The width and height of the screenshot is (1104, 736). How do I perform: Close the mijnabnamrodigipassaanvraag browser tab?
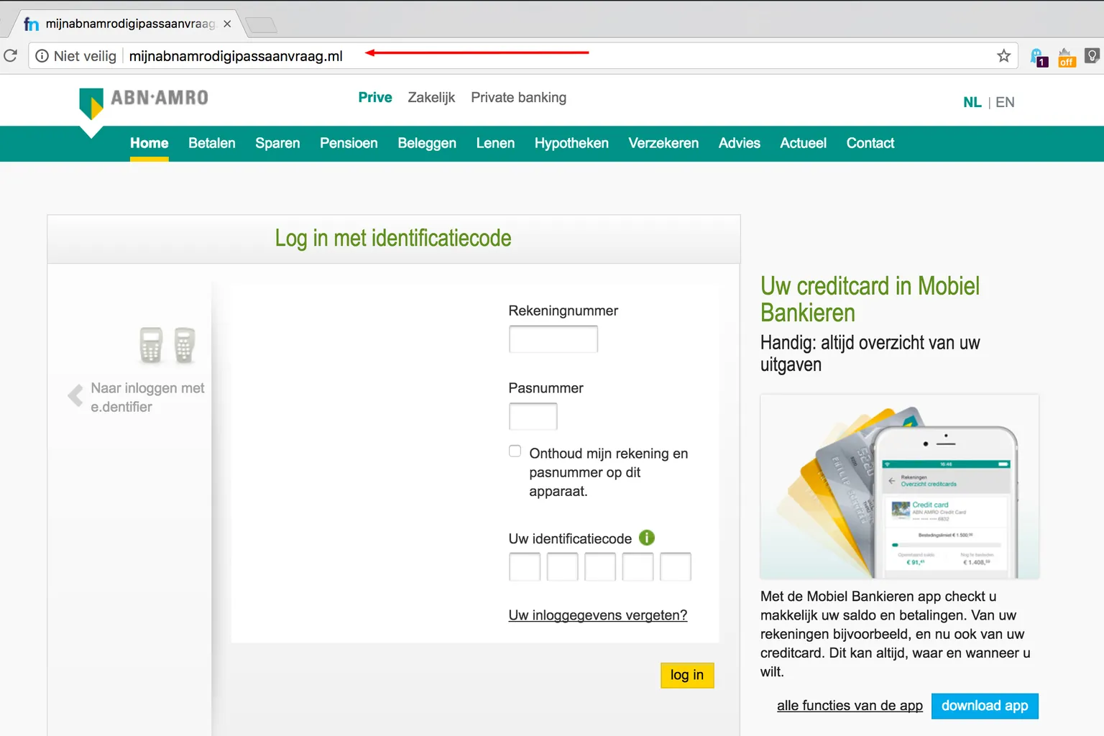(x=227, y=24)
